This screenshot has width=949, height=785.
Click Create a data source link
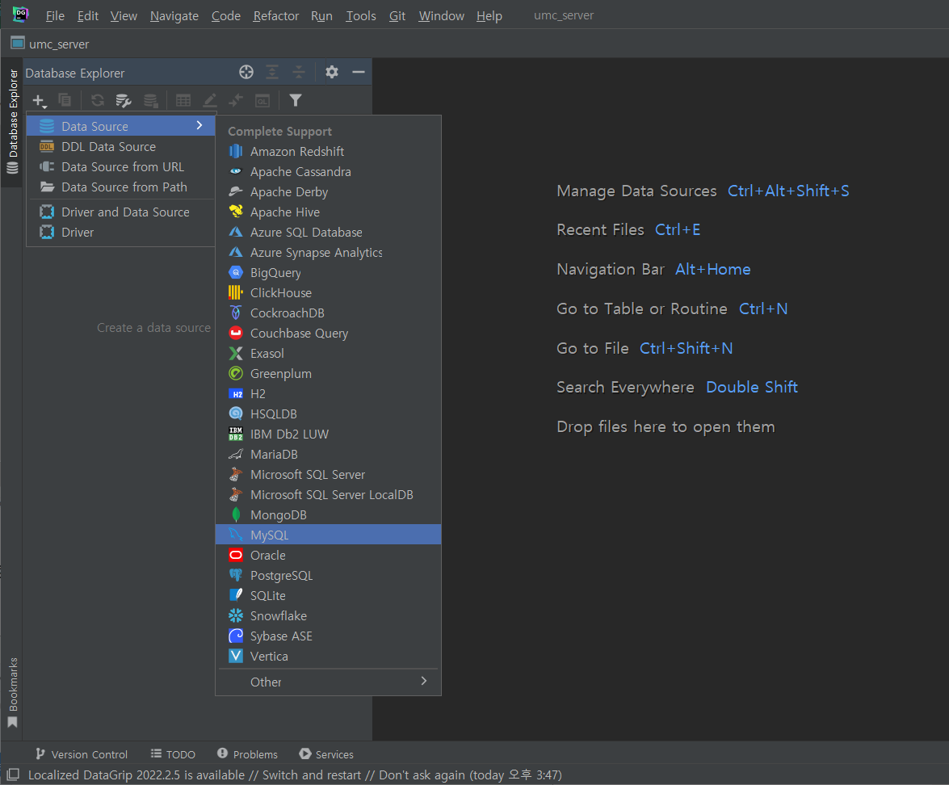click(x=153, y=327)
